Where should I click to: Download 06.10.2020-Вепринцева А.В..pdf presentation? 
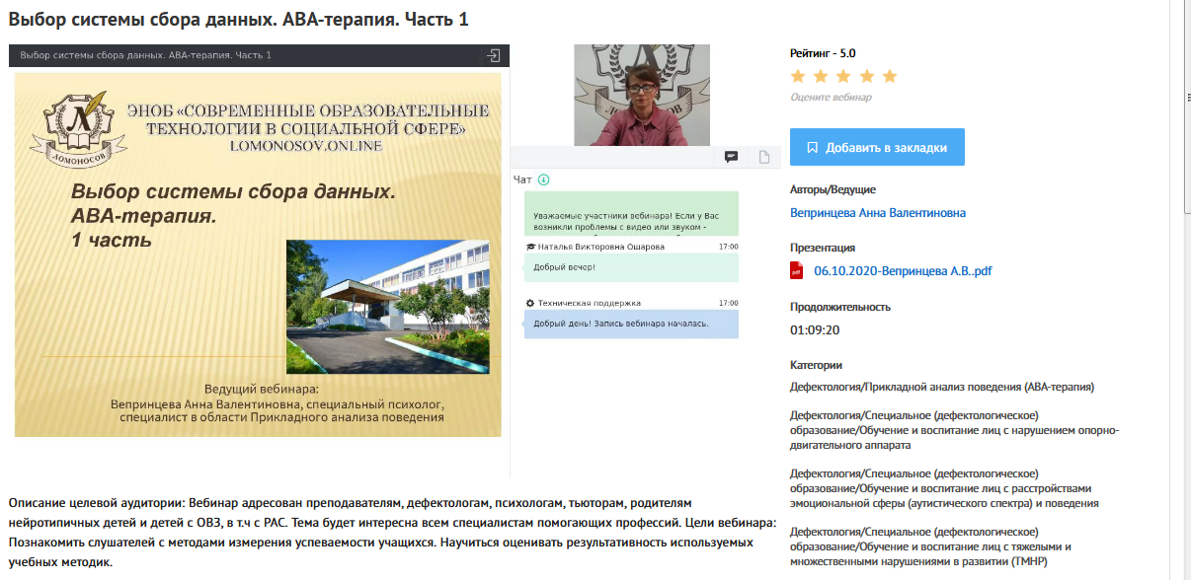(x=902, y=271)
